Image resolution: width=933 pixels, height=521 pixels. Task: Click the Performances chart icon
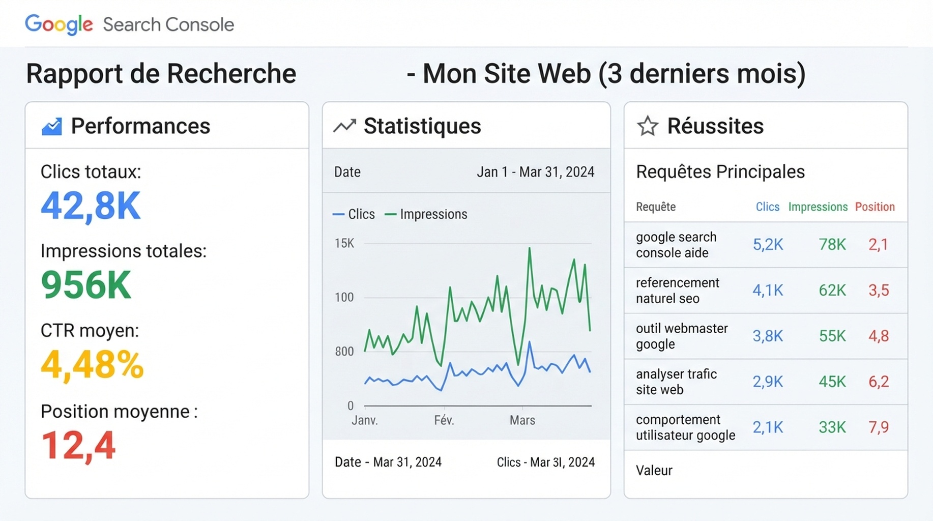click(51, 126)
